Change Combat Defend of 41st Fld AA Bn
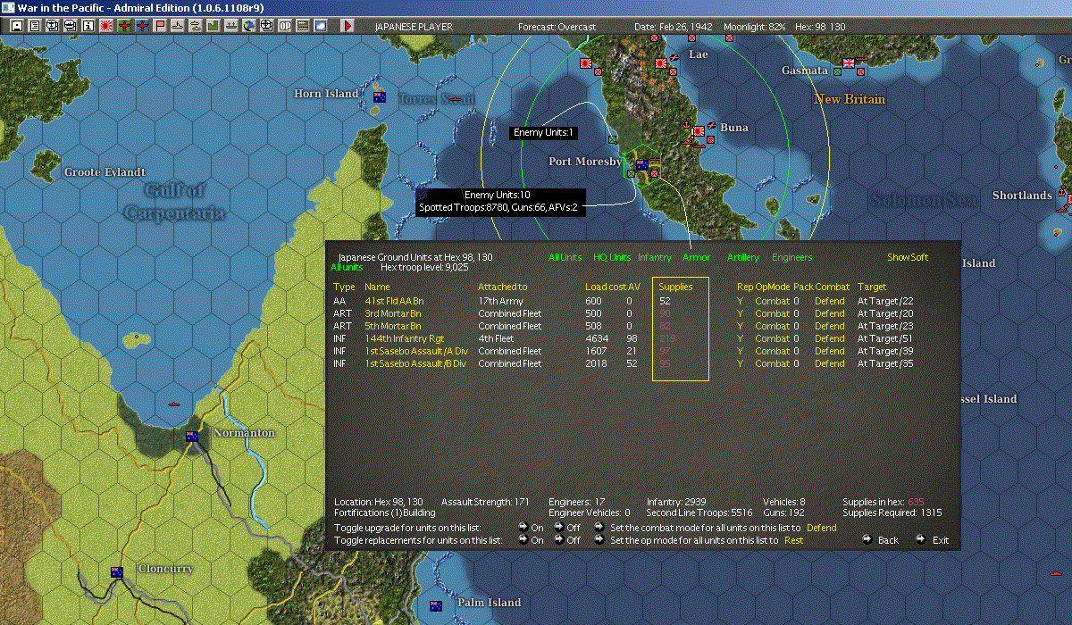Image resolution: width=1072 pixels, height=625 pixels. [x=829, y=301]
